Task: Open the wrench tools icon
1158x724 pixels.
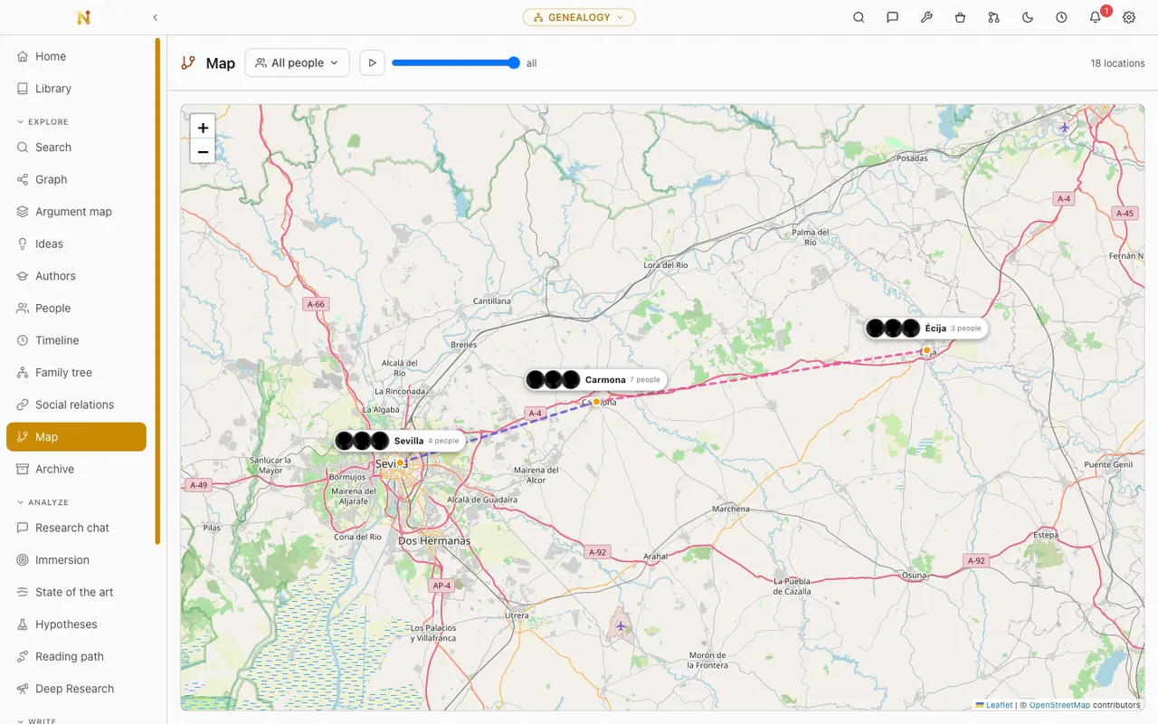Action: point(926,17)
